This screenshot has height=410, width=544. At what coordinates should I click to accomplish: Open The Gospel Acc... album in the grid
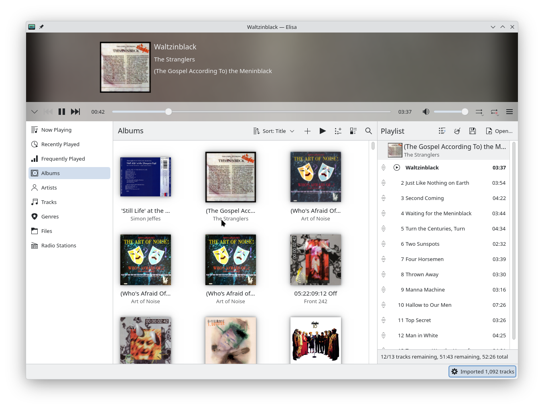tap(231, 177)
